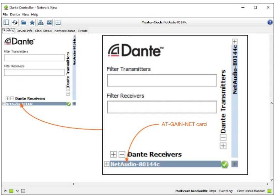Open the Network Status tab
Viewport: 274px width, 195px height.
(x=65, y=31)
